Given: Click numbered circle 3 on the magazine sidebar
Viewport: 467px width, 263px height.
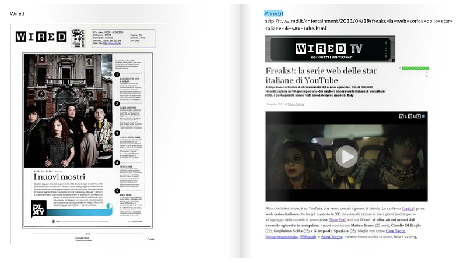Looking at the screenshot, I should [x=117, y=133].
